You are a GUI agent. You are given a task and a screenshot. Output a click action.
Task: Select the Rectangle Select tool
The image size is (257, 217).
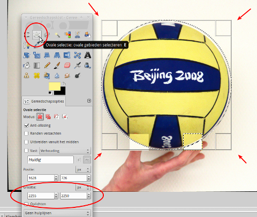coord(27,35)
